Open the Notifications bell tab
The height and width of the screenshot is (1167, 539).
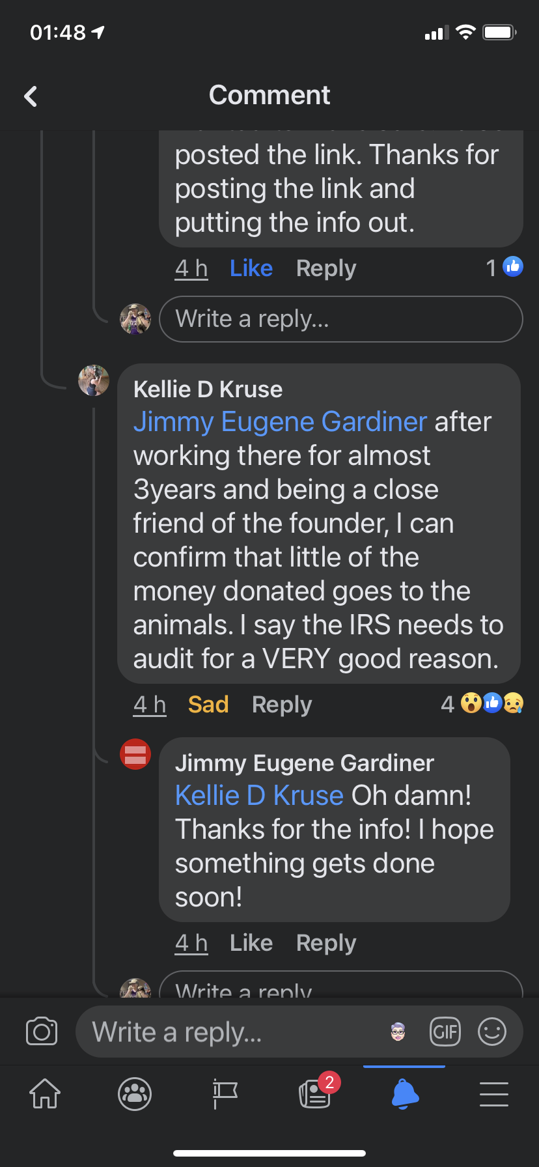pyautogui.click(x=404, y=1093)
